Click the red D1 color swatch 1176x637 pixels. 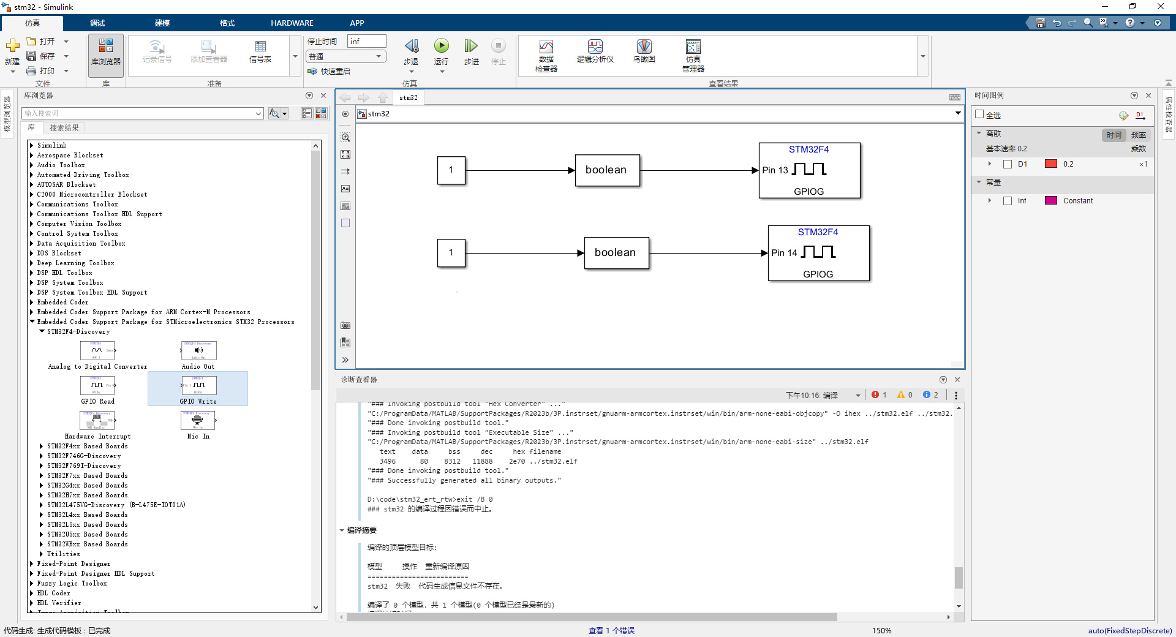1051,164
